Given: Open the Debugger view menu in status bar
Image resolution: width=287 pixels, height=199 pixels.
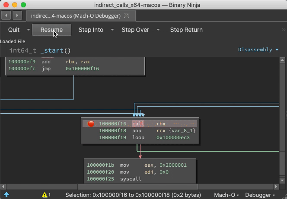Looking at the screenshot, I should 261,195.
